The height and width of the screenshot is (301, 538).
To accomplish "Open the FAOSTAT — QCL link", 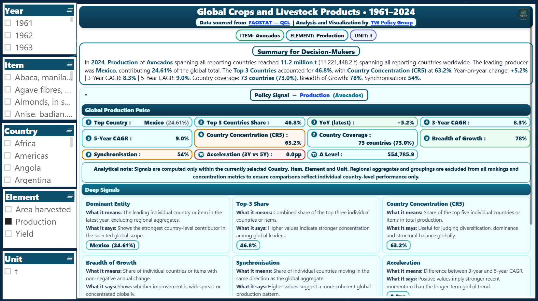I will 269,22.
